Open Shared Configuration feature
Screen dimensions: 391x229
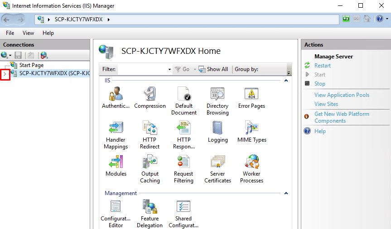click(x=183, y=214)
